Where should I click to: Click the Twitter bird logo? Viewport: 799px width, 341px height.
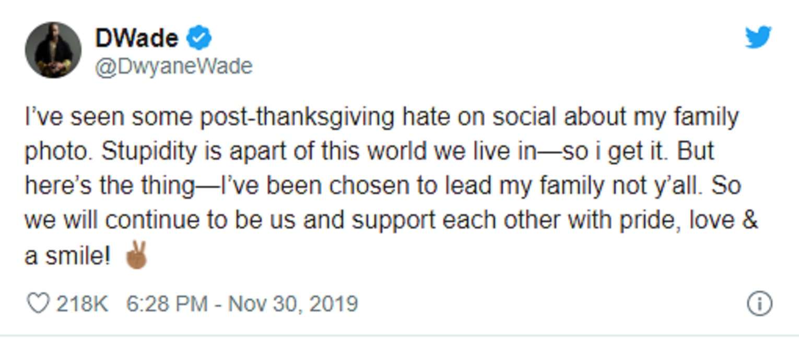click(758, 38)
